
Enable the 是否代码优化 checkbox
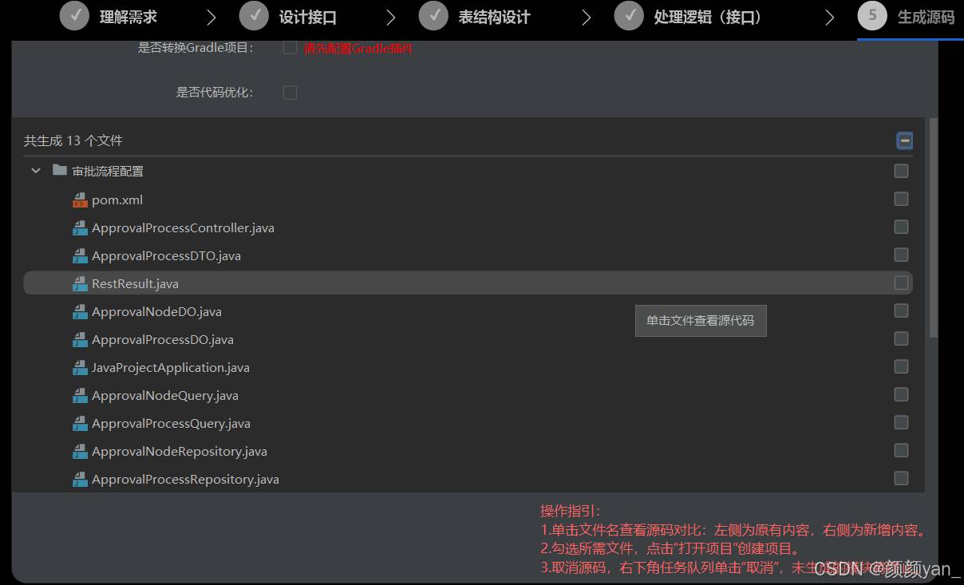pos(290,93)
